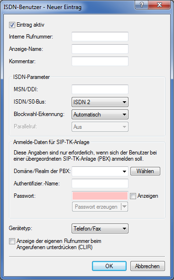Enable the CLIR suppress number checkbox
The height and width of the screenshot is (280, 174).
click(12, 241)
